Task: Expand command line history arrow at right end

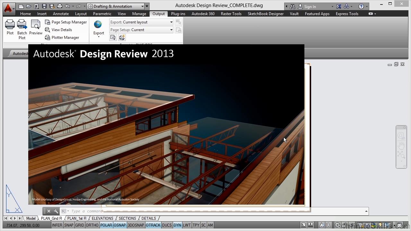Action: [x=366, y=211]
